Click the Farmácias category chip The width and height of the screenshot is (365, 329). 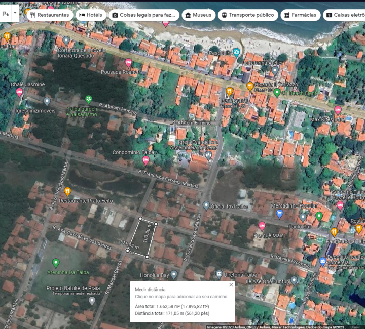pyautogui.click(x=301, y=15)
